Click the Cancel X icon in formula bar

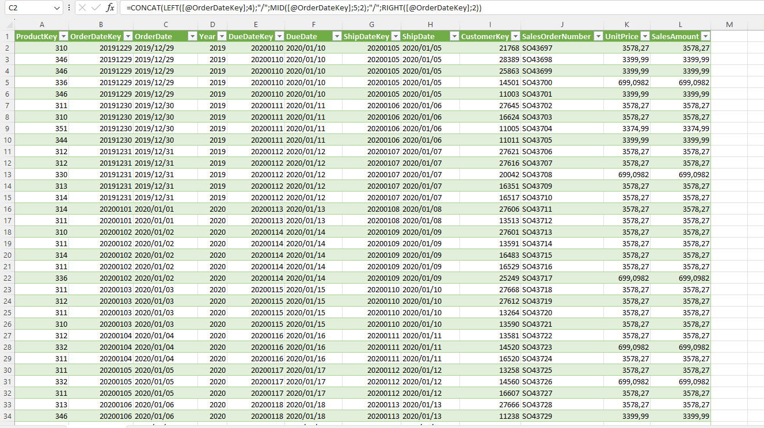pyautogui.click(x=82, y=8)
